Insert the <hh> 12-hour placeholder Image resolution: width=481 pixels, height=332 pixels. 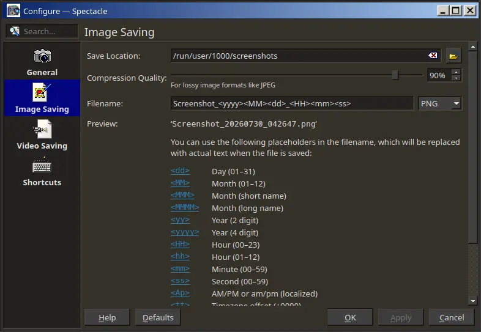pyautogui.click(x=180, y=257)
